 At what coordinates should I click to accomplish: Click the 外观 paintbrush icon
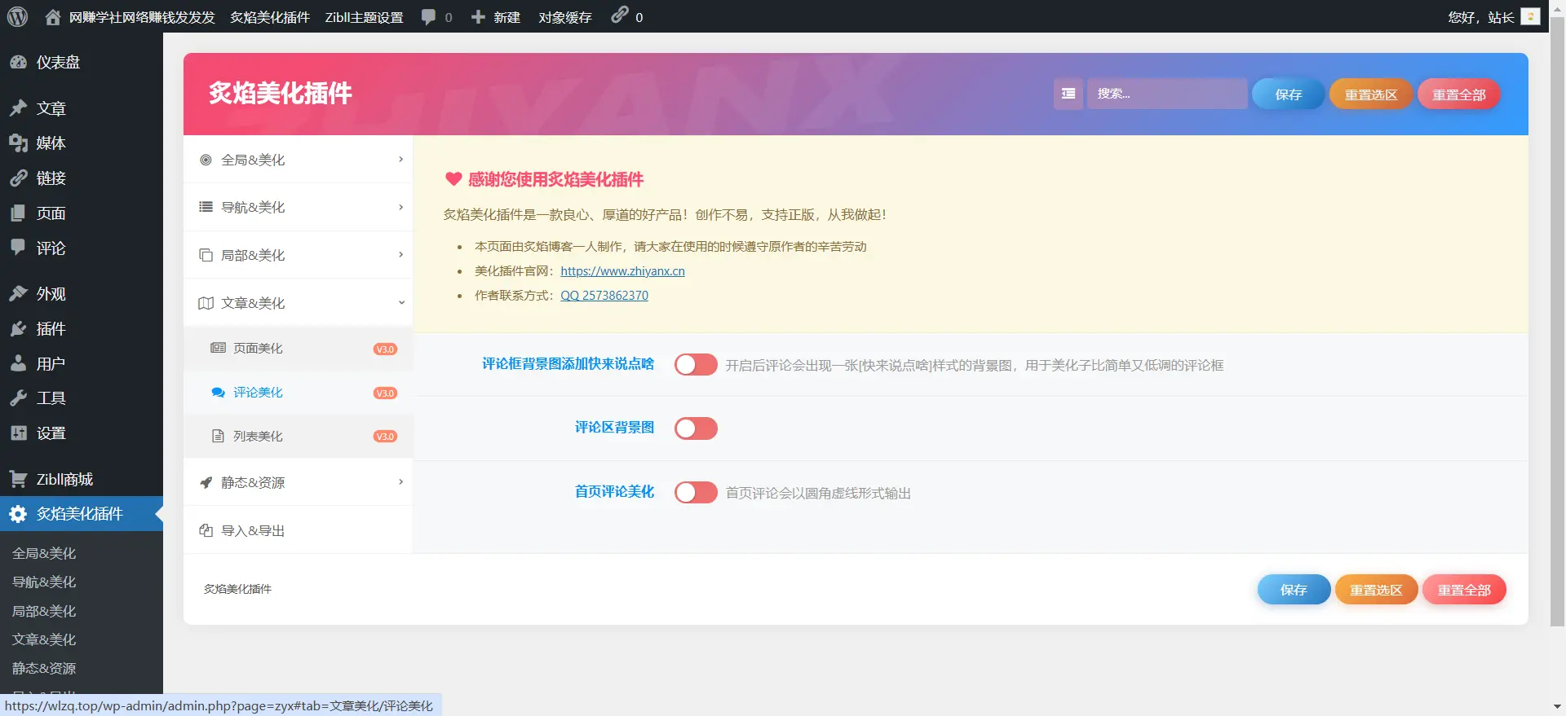point(18,294)
